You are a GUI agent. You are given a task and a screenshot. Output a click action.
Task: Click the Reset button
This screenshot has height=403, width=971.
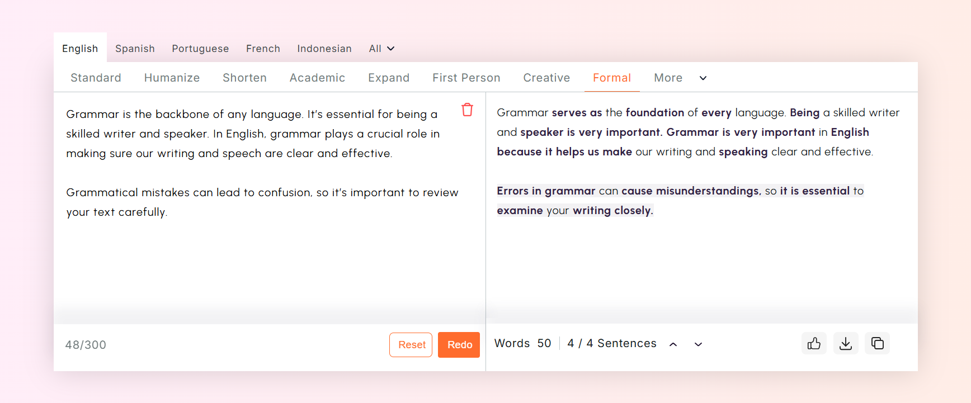pos(411,345)
